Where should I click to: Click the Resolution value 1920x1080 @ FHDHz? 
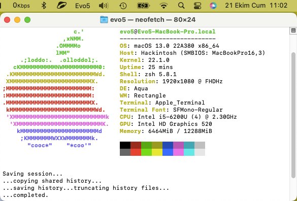point(192,81)
